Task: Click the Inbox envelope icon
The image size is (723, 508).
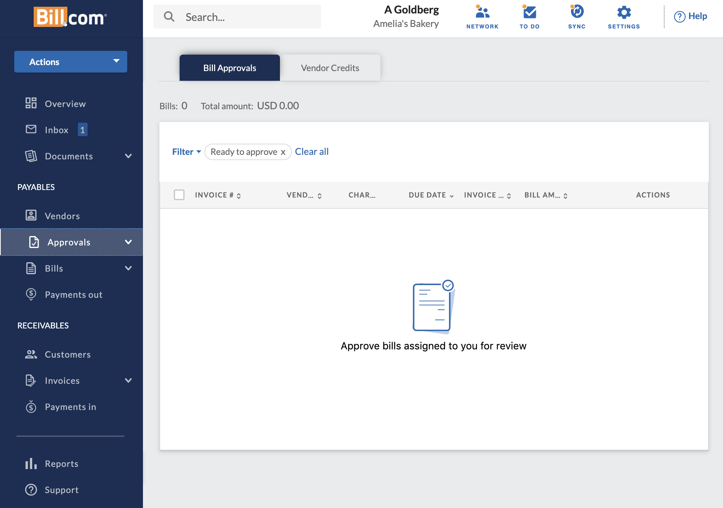Action: point(31,129)
